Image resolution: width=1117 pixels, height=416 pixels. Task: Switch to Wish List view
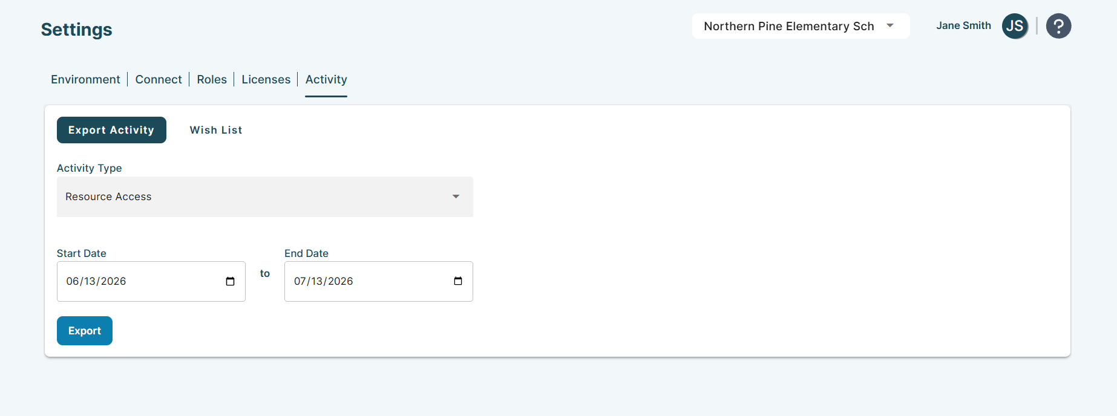click(x=216, y=130)
